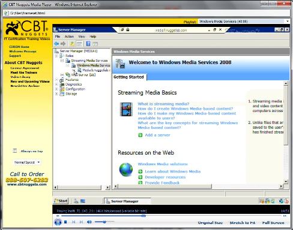Toggle the Always on top checkbox
Screen dimensions: 293x230
[15, 151]
